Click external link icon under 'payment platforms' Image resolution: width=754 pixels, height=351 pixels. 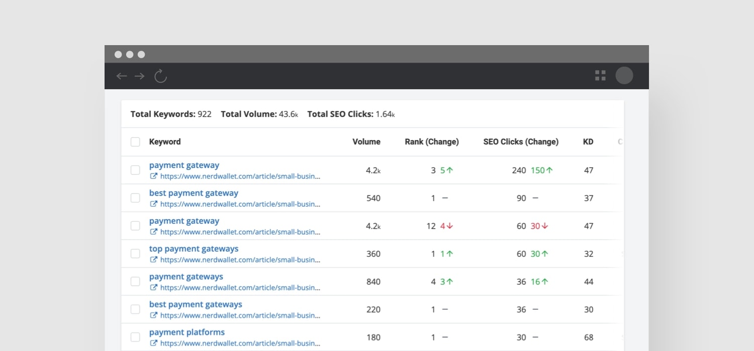pos(154,343)
